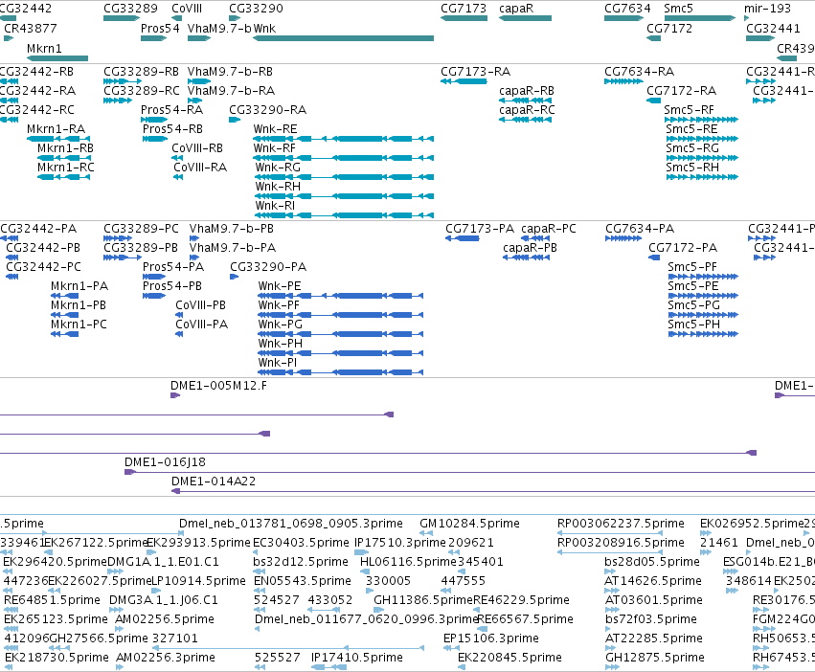
Task: Click the Smc5-PG protein glyph
Action: point(703,315)
